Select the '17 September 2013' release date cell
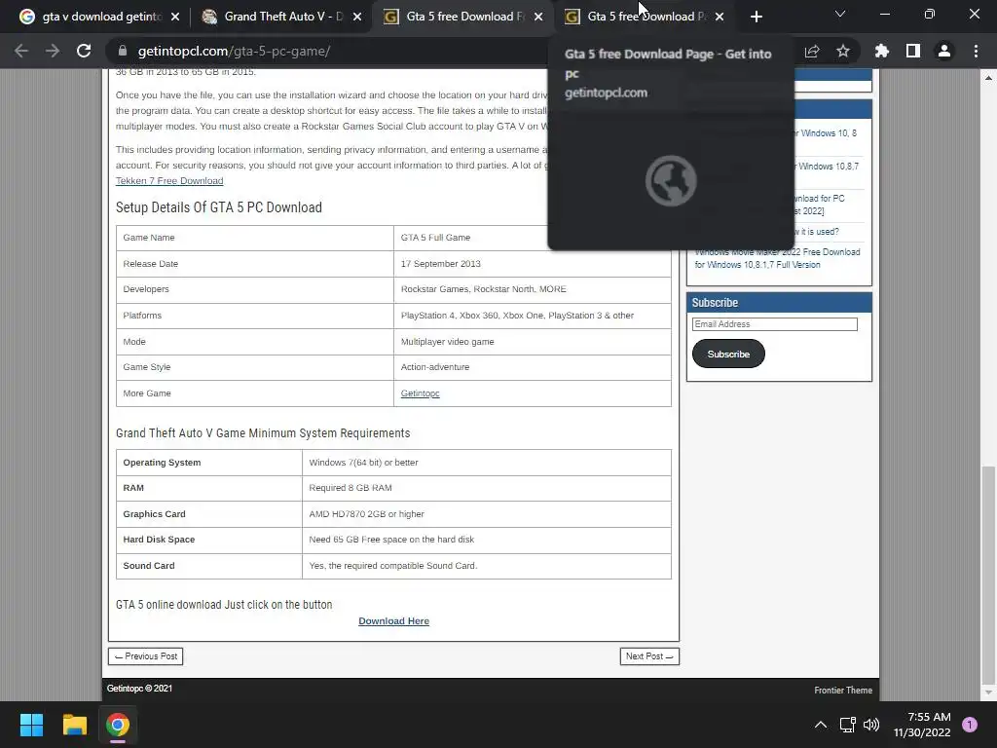Viewport: 997px width, 748px height. tap(533, 263)
